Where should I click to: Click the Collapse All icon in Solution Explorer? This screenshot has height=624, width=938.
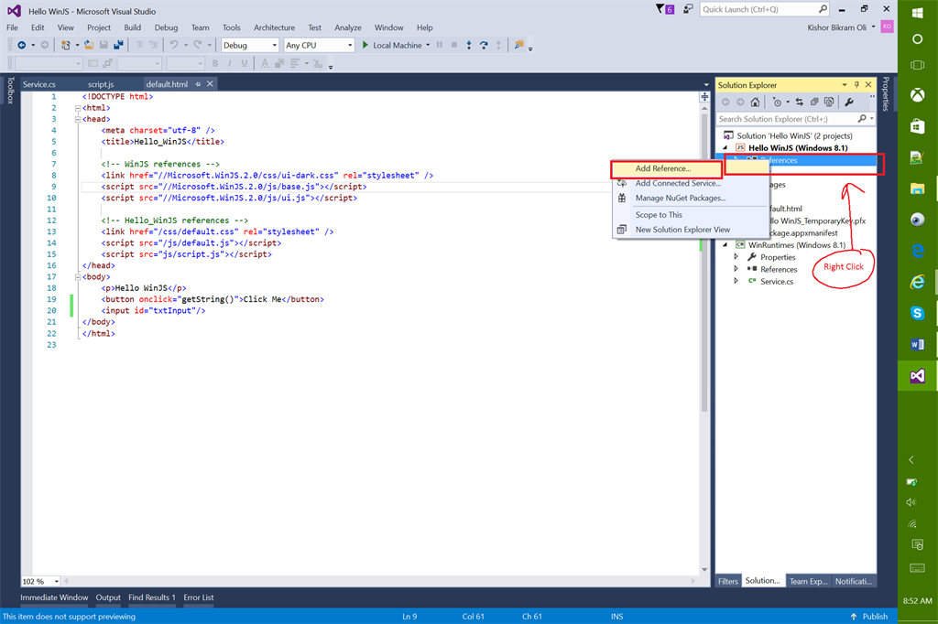pos(813,102)
